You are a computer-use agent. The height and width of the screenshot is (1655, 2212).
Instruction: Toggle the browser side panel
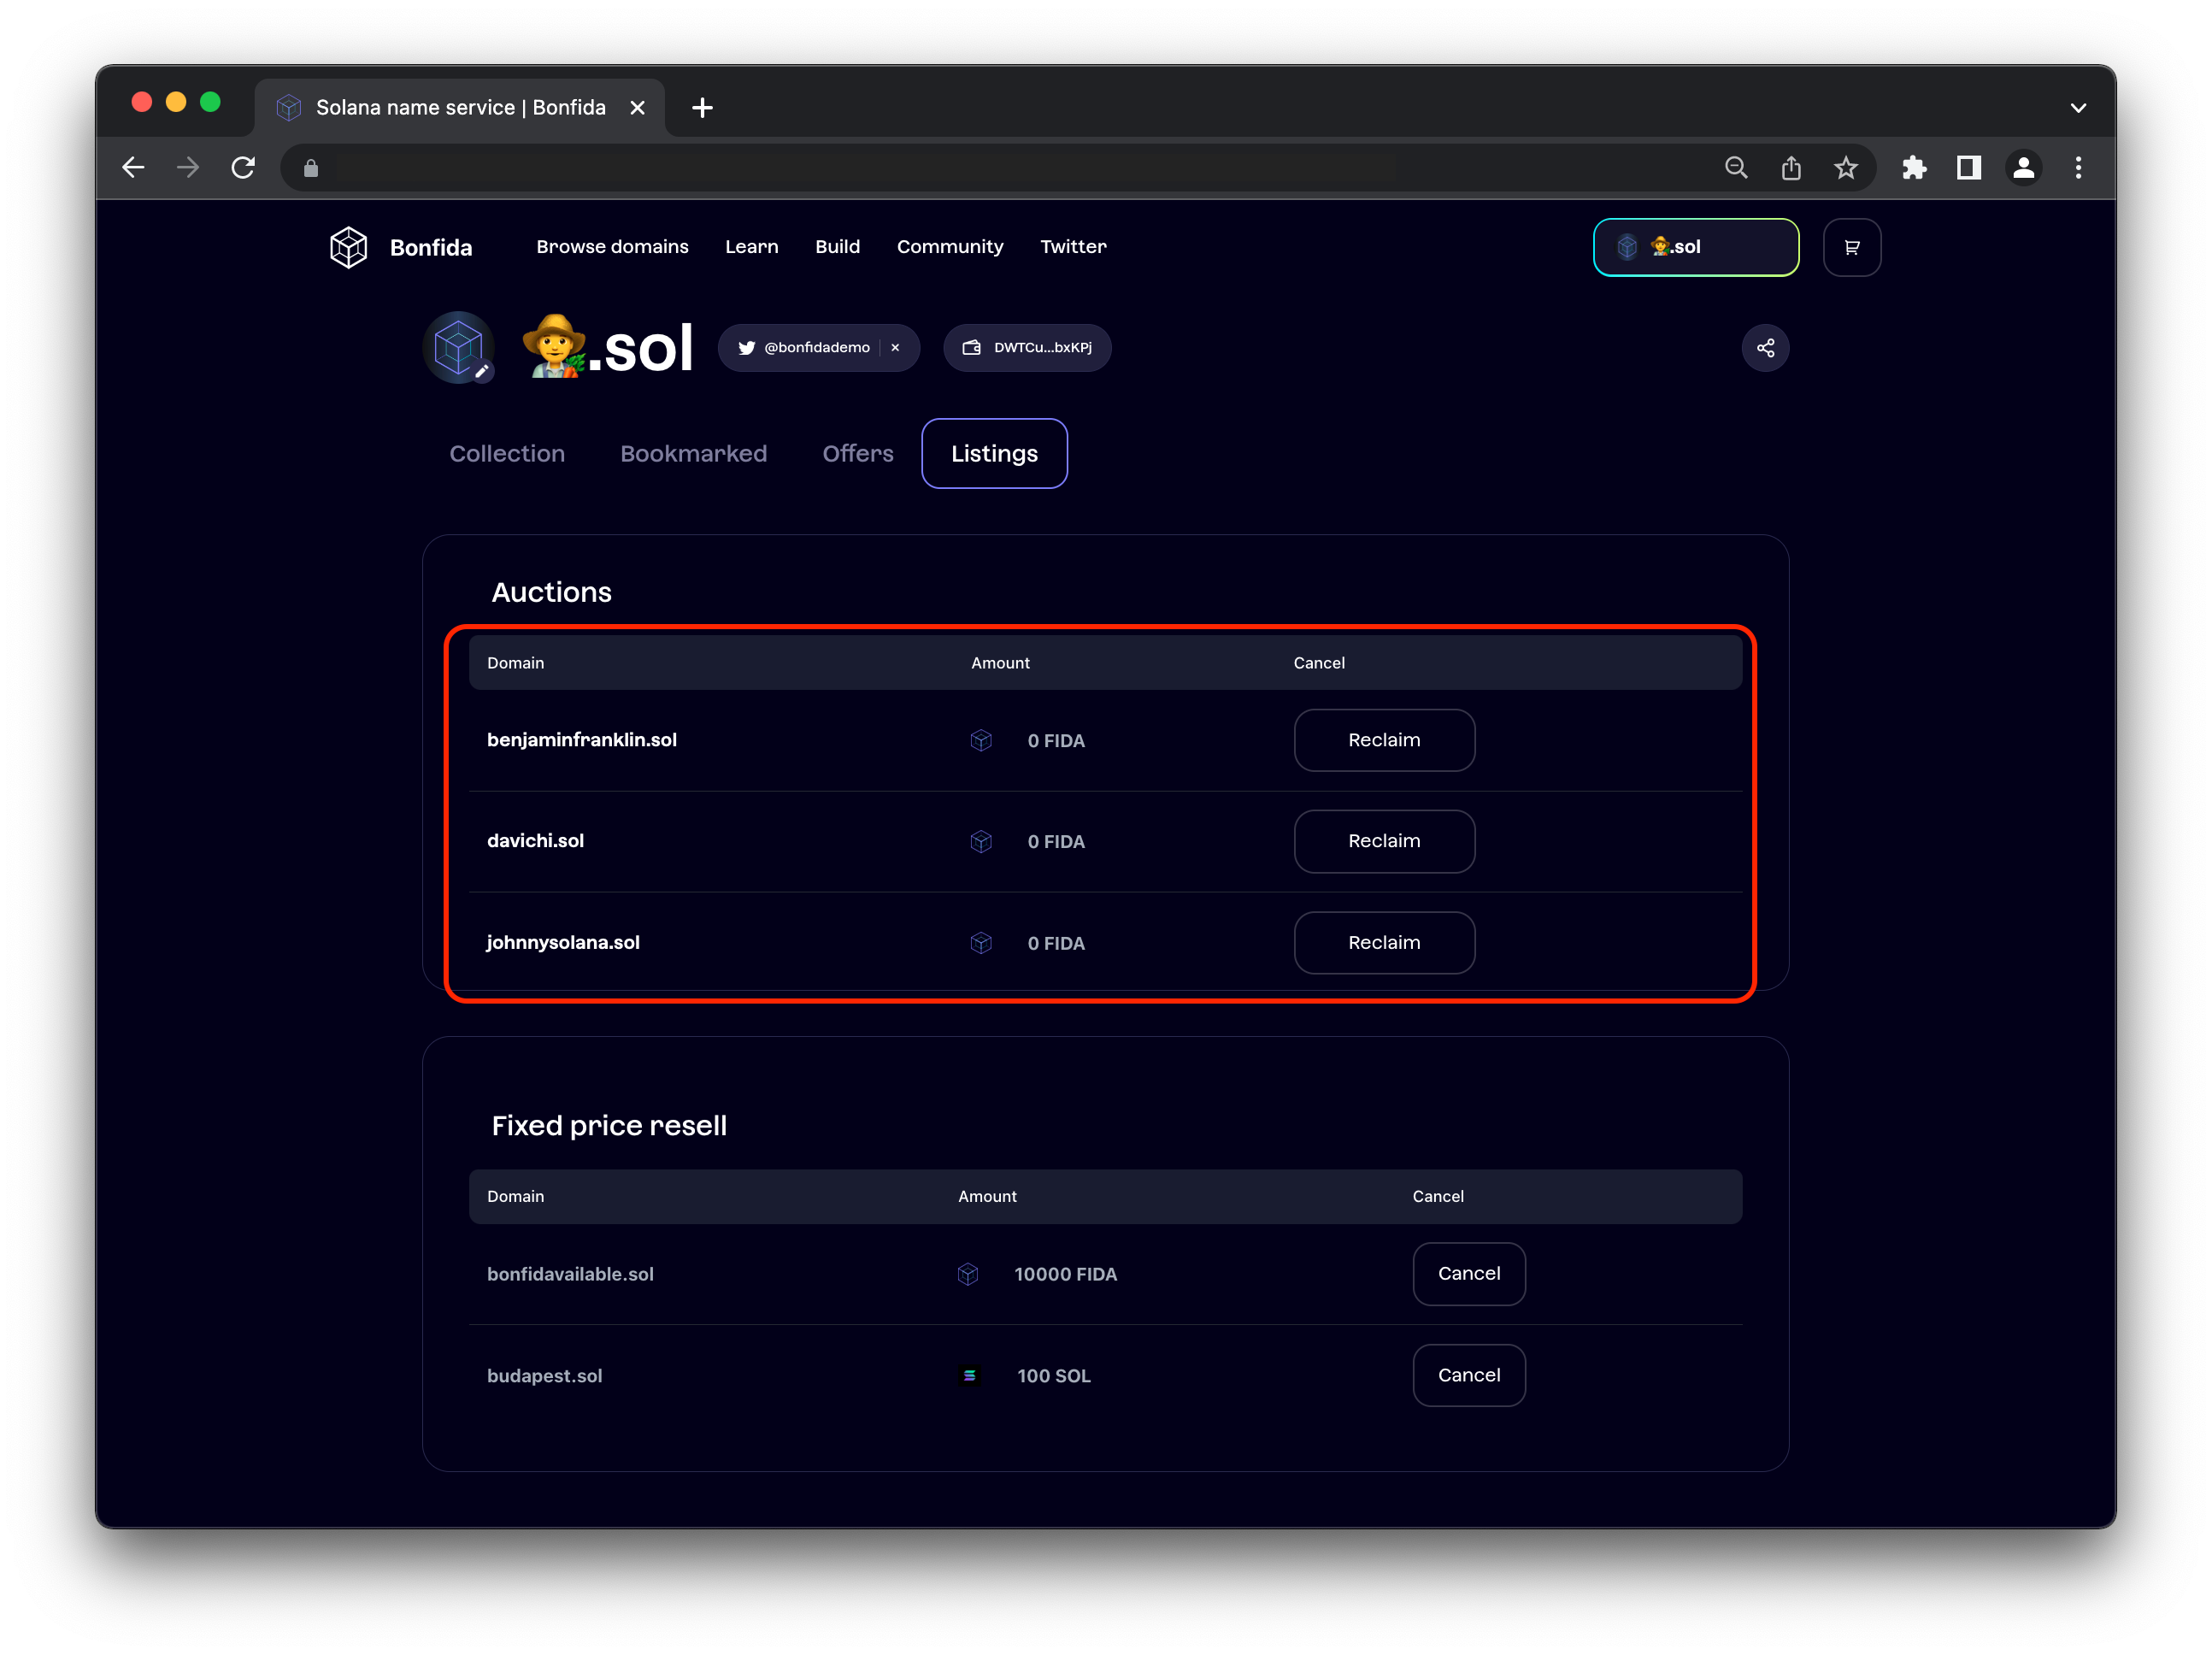pos(1969,168)
